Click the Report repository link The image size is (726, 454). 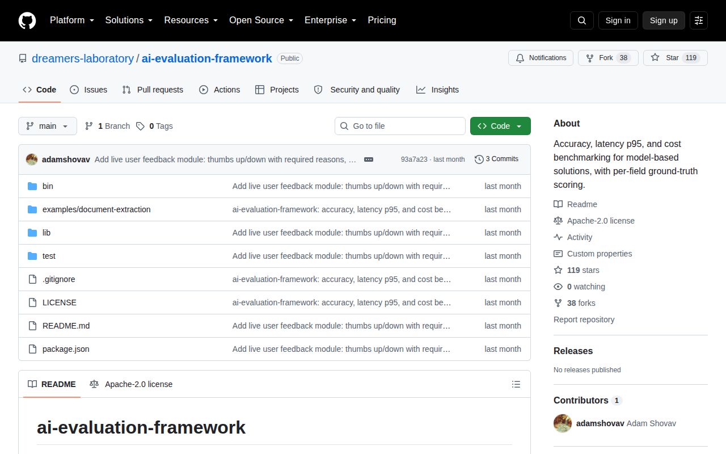(x=584, y=320)
